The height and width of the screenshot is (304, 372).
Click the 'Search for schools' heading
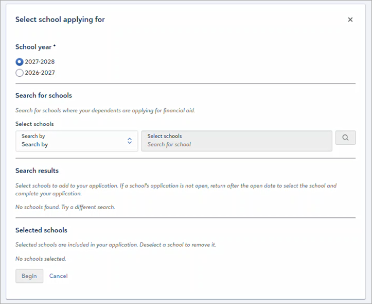[x=44, y=95]
